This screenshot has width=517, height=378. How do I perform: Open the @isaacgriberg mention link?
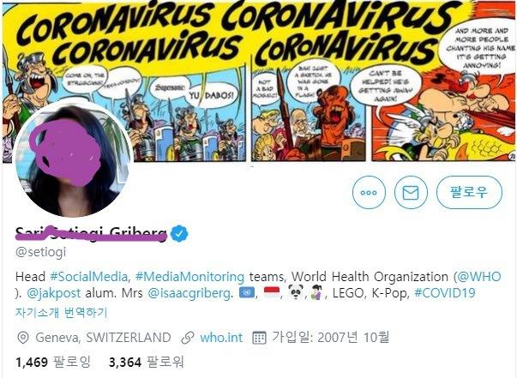click(x=189, y=293)
